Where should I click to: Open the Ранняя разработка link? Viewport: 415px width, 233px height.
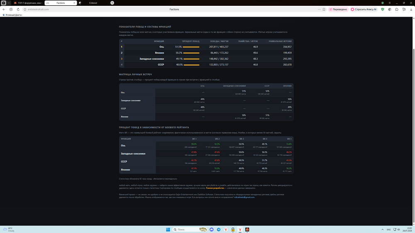(215, 188)
